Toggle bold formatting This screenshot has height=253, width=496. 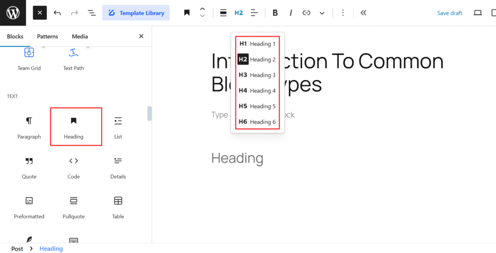(x=275, y=13)
